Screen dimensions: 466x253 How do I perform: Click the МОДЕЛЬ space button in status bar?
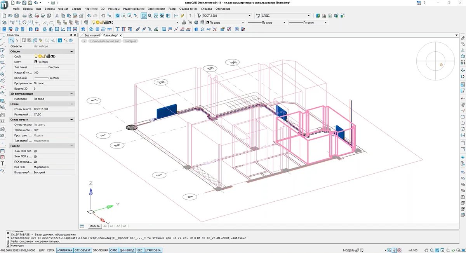tap(349, 250)
